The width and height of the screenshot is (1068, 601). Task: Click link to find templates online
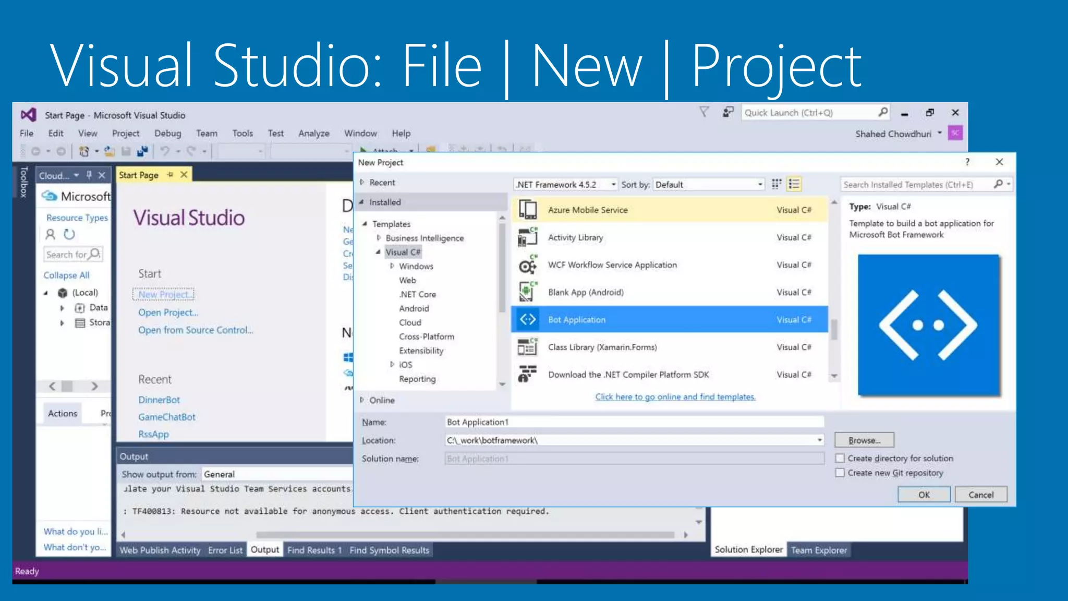675,396
